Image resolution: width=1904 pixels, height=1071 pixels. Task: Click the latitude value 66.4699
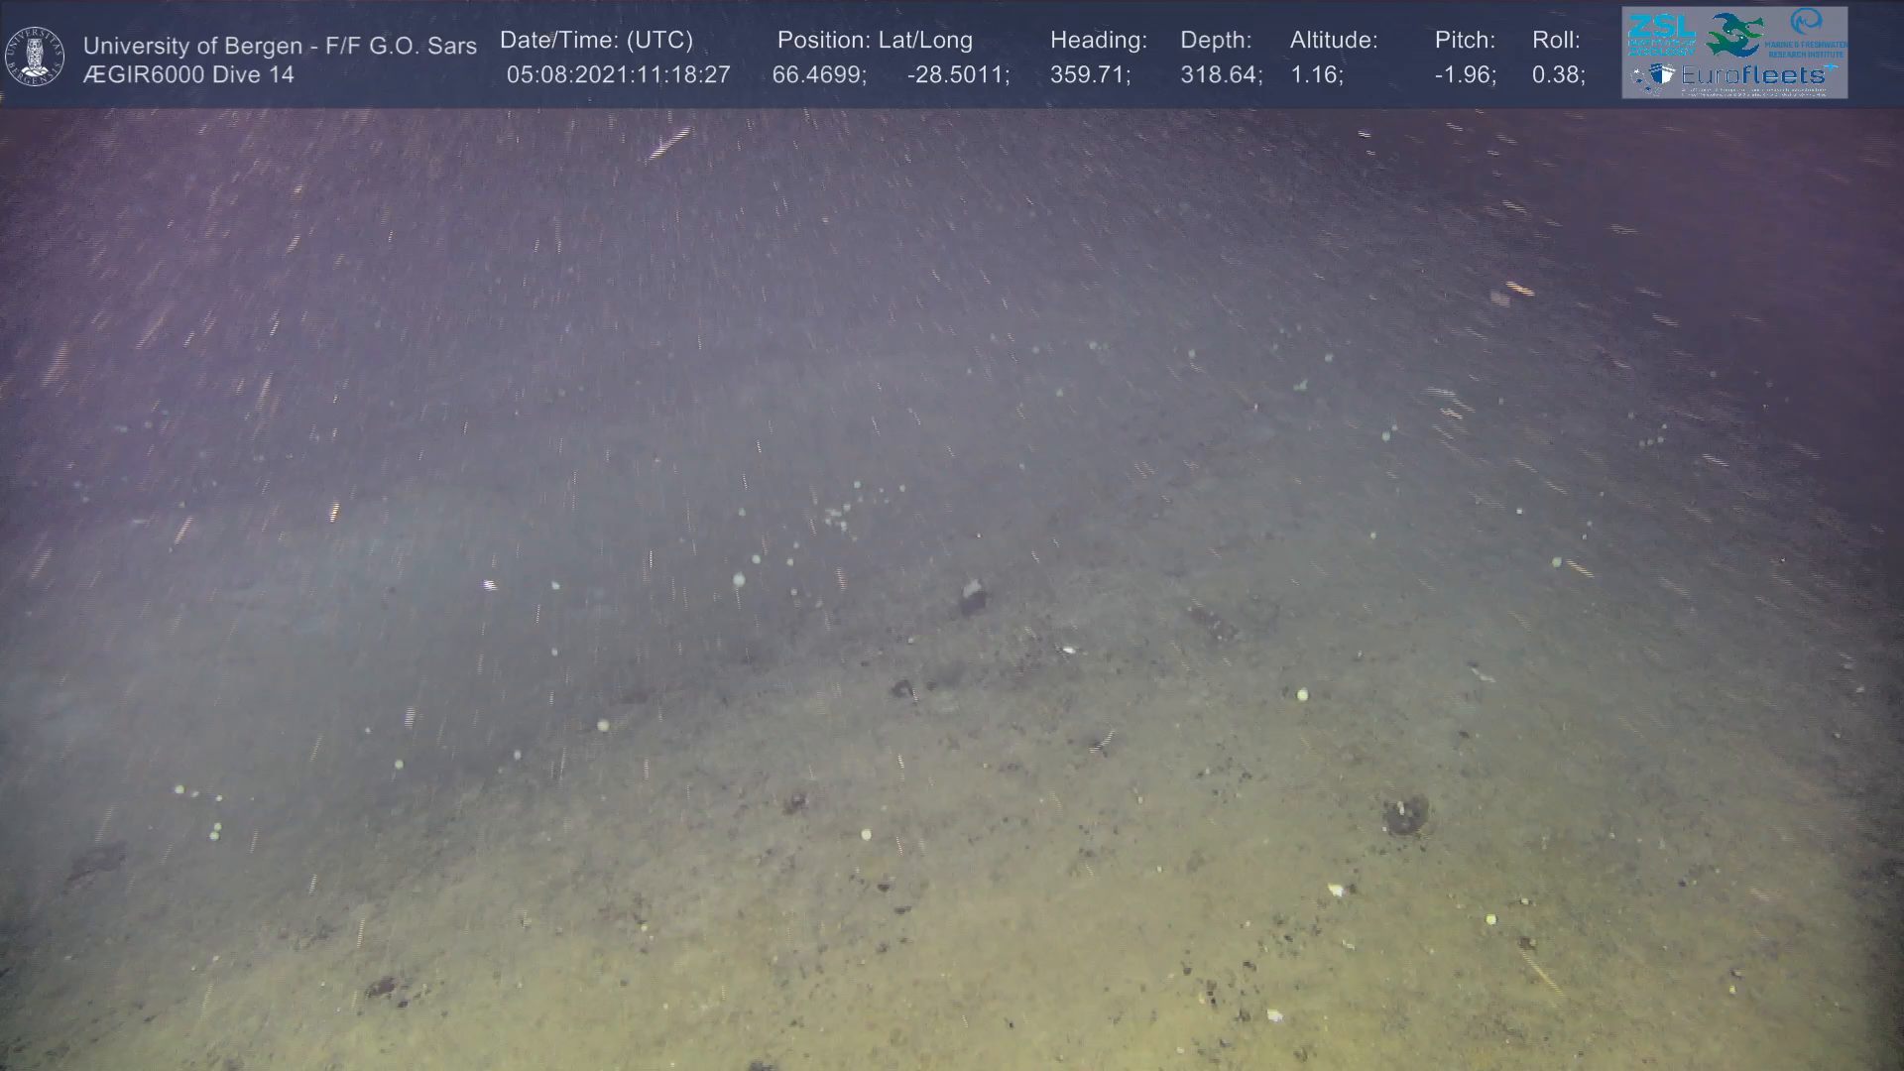point(818,75)
